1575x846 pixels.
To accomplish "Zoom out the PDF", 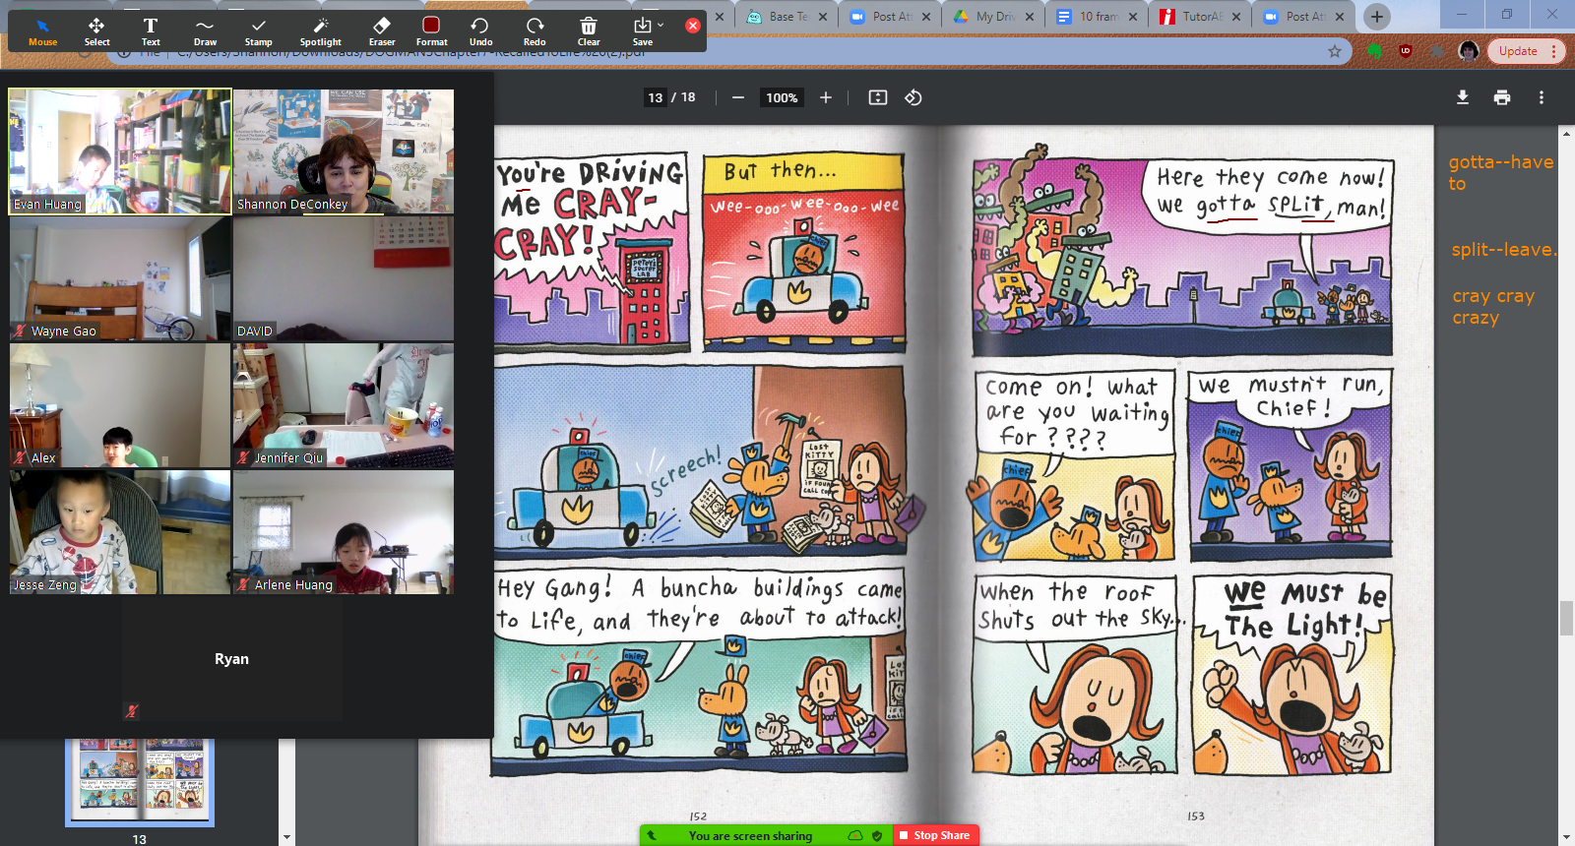I will tap(738, 97).
